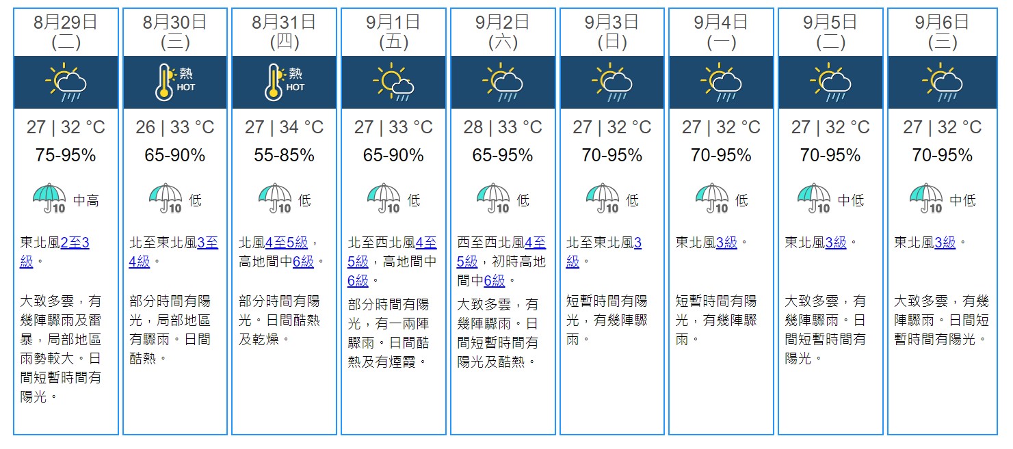Click the HOT thermometer icon for August 30
This screenshot has width=1013, height=449.
(x=175, y=82)
